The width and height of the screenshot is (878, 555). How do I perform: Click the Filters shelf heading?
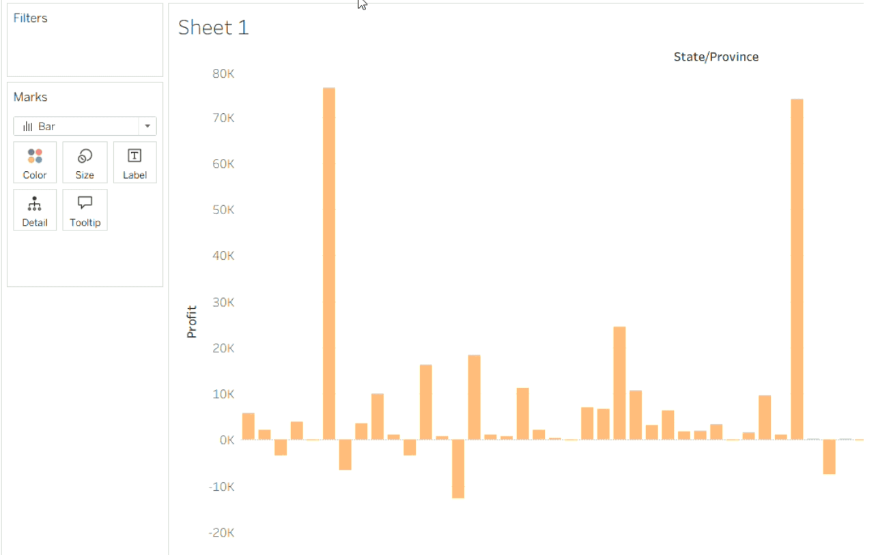click(x=31, y=18)
